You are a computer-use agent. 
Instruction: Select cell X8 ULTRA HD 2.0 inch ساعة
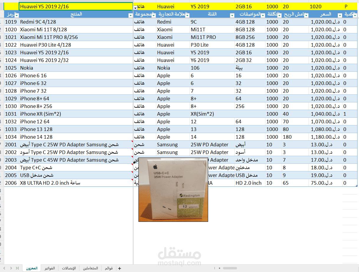[76, 183]
